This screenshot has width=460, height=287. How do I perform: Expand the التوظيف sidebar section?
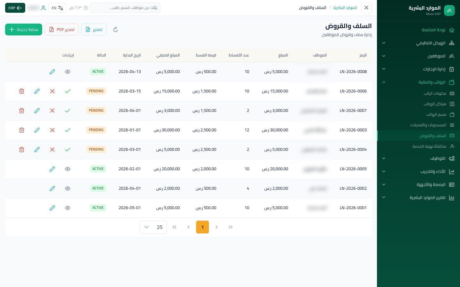[x=418, y=158]
